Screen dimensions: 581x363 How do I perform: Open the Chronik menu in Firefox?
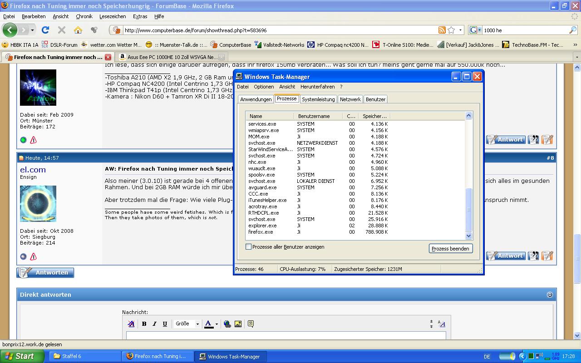coord(84,16)
